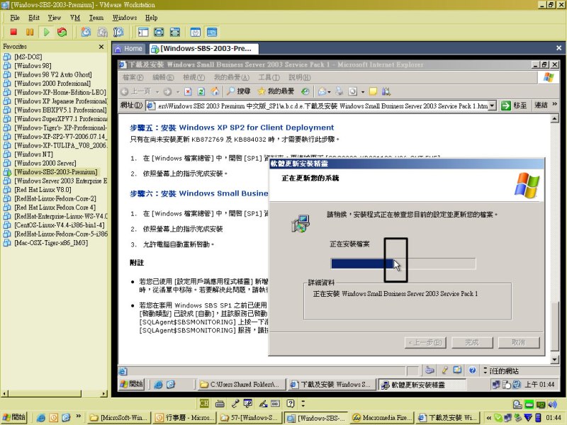Screen dimensions: 567x425
Task: Go to the home page in Internet Explorer
Action: point(215,92)
